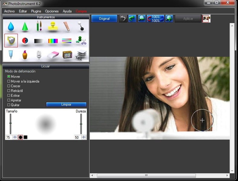
Task: Select the TV noise tool
Action: click(67, 55)
